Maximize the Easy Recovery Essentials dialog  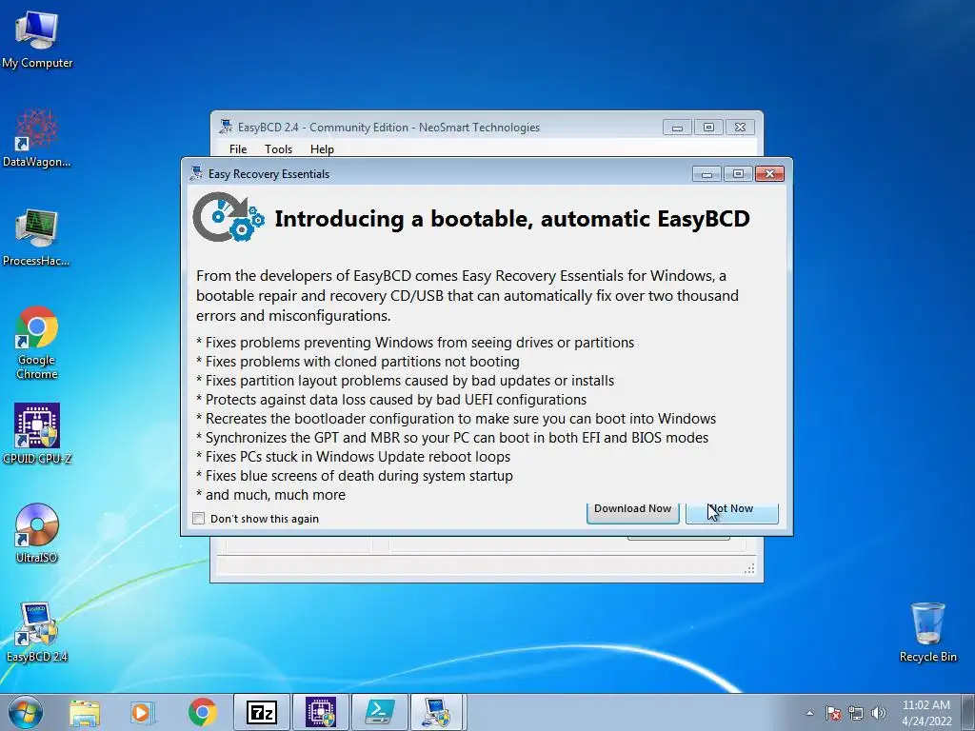coord(738,174)
